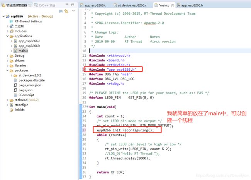Maximize the project explorer panel
This screenshot has height=180, width=251.
[73, 5]
